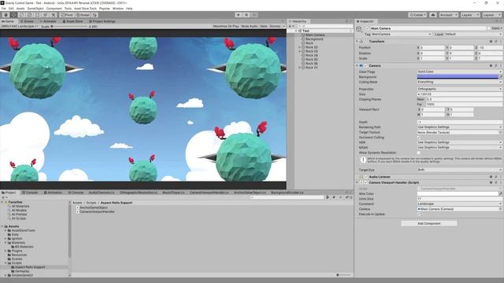The image size is (504, 283).
Task: Open the Aspect Ratio Support folder
Action: [28, 267]
